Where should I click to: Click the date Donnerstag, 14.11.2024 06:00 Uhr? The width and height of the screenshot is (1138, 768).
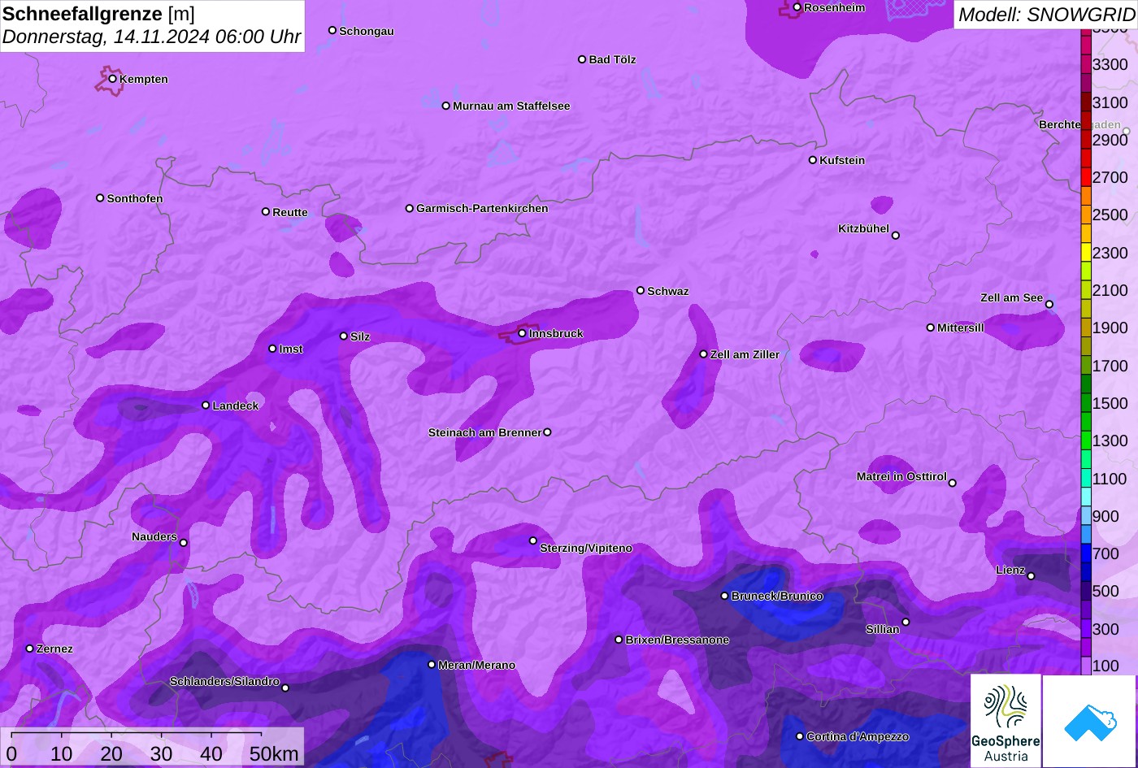151,37
